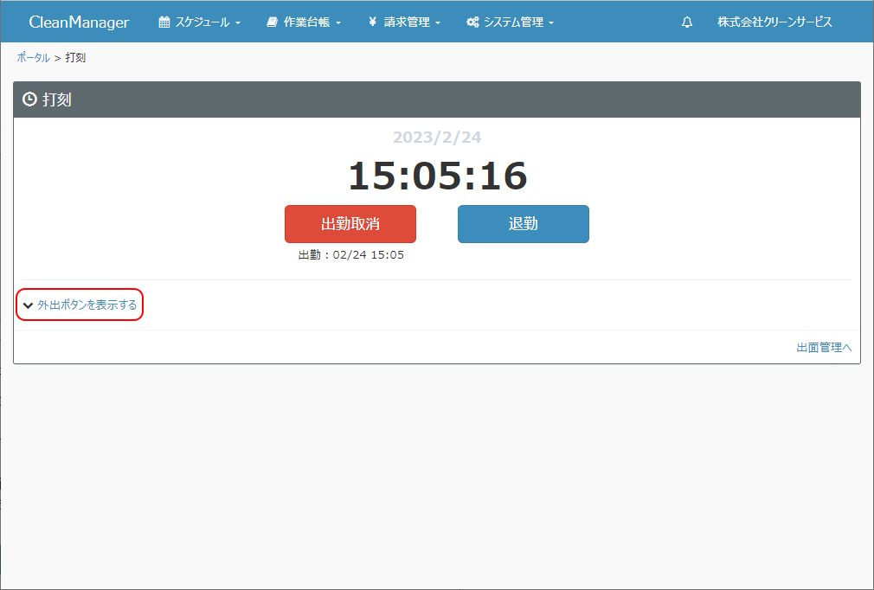
Task: Click the 打刻 breadcrumb text
Action: (x=75, y=57)
